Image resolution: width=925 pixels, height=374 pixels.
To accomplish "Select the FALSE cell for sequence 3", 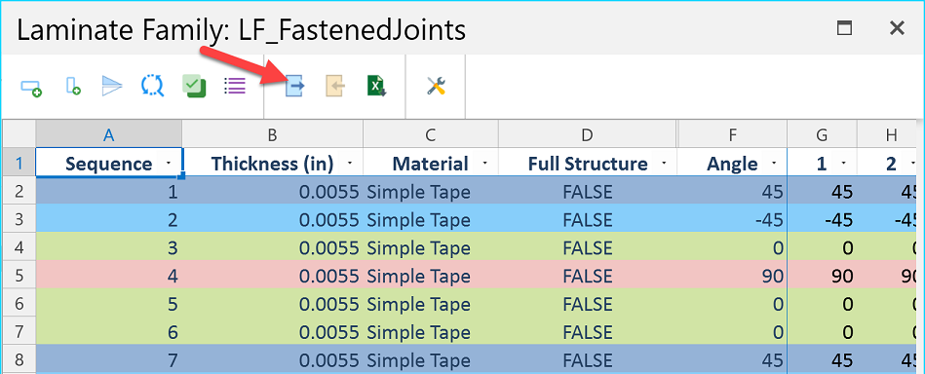I will tap(587, 247).
